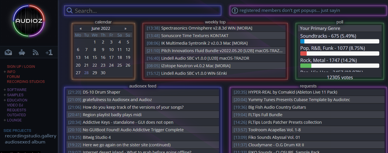This screenshot has width=388, height=153.
Task: Visit recordingstudio.gallery side project
Action: pyautogui.click(x=30, y=136)
